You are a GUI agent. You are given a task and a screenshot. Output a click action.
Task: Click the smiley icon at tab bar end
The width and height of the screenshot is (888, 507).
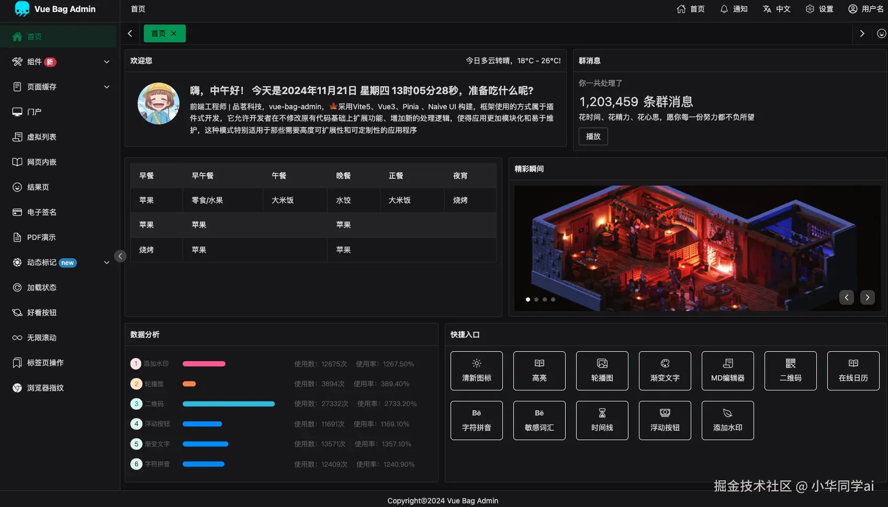point(881,33)
